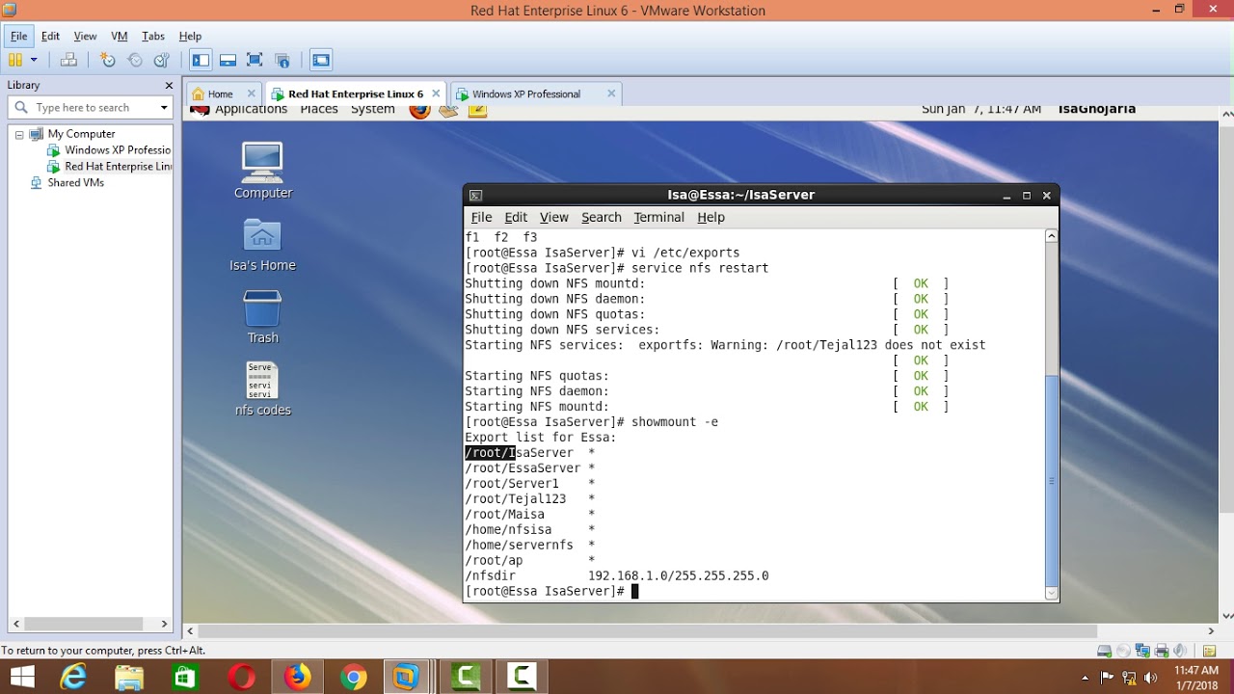
Task: Select Red Hat Enterprise Linux in Library tree
Action: pos(109,167)
